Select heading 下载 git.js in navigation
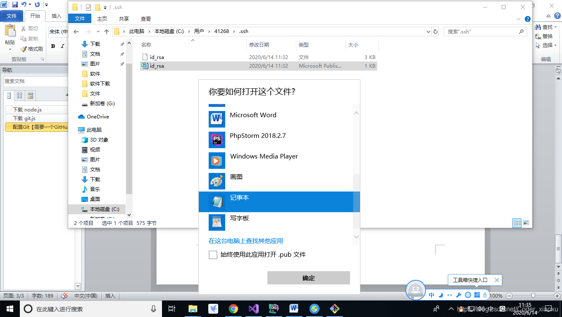The width and height of the screenshot is (562, 317). [36, 118]
